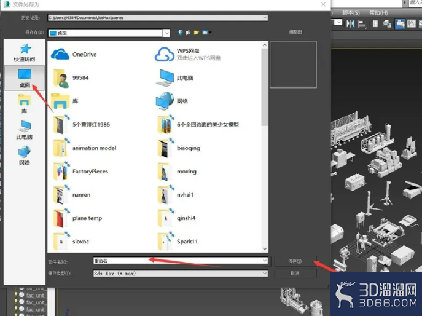Select 网络 in the file list

click(172, 101)
